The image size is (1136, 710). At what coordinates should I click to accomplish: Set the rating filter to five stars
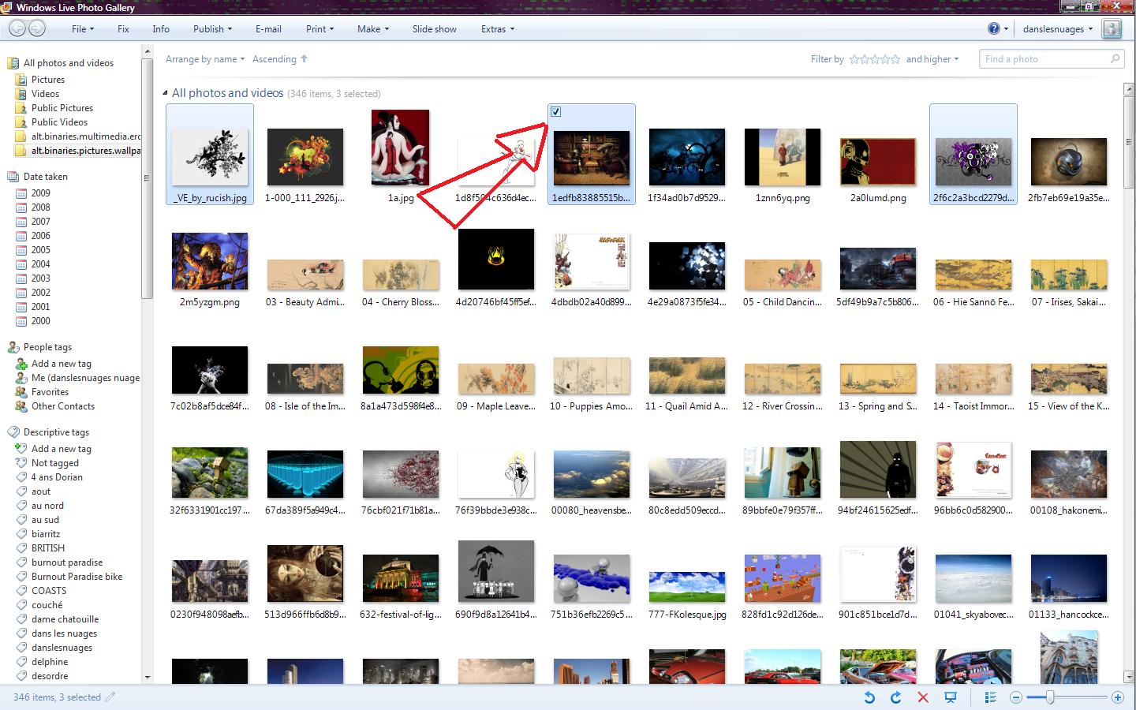(x=895, y=59)
